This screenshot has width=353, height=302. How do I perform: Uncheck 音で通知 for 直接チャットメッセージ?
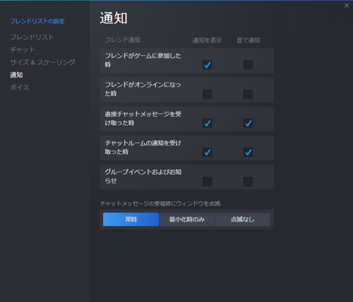[248, 124]
